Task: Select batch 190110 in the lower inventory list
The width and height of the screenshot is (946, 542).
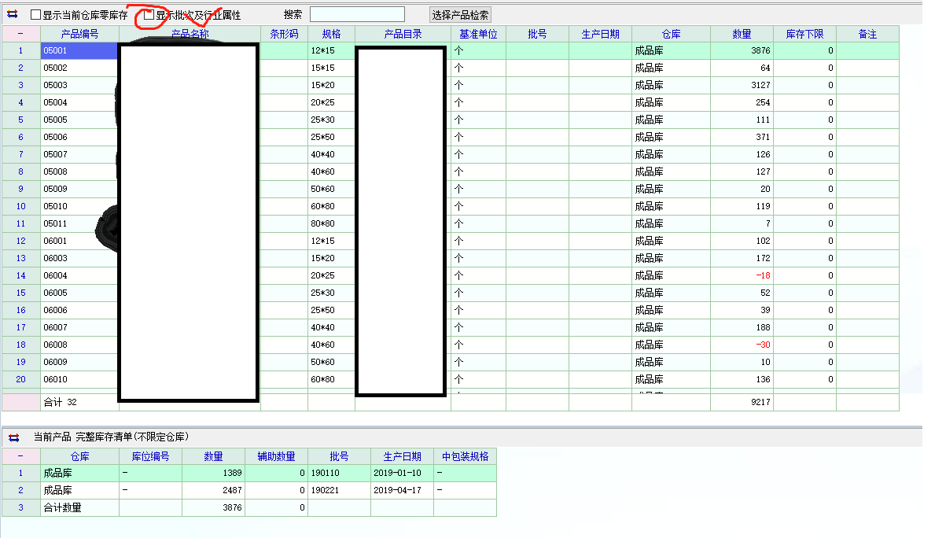Action: [x=339, y=474]
